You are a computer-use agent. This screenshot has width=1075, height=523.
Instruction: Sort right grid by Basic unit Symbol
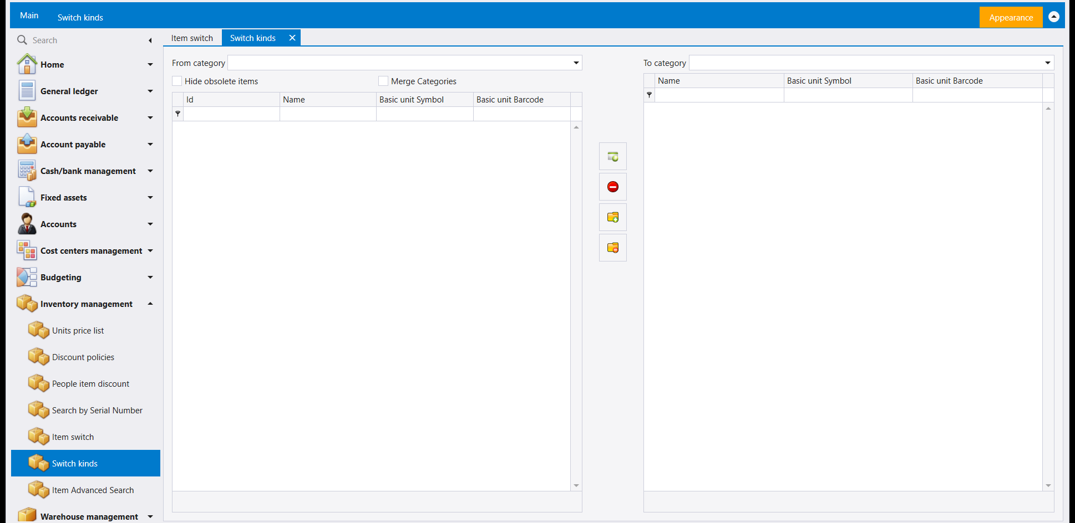pyautogui.click(x=848, y=81)
